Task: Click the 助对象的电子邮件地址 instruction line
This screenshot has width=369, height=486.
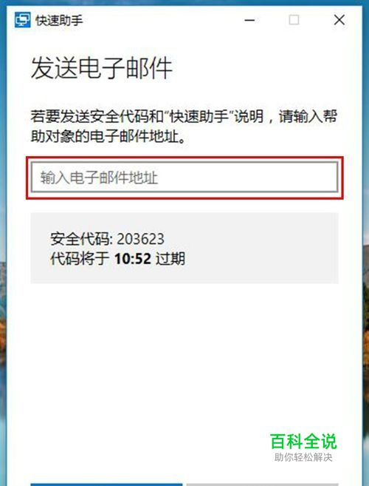Action: tap(108, 136)
